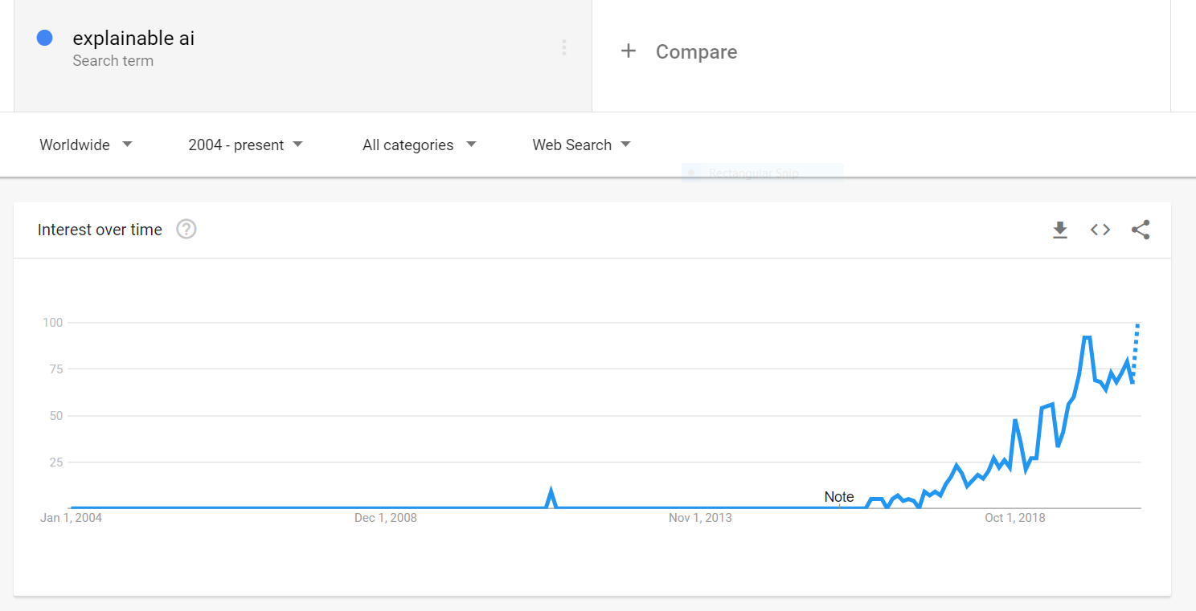Click the plus icon beside Compare
Viewport: 1196px width, 611px height.
tap(629, 51)
